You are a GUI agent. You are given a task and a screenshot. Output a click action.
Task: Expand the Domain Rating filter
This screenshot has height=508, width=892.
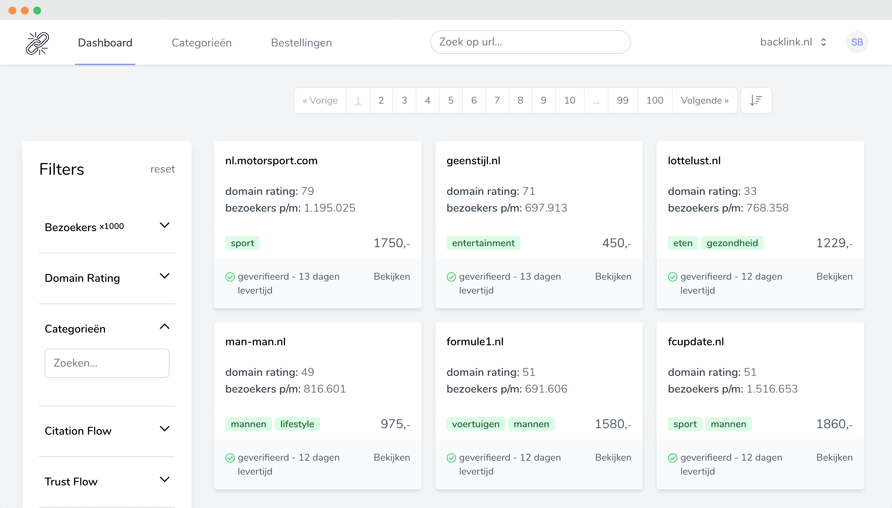click(165, 276)
